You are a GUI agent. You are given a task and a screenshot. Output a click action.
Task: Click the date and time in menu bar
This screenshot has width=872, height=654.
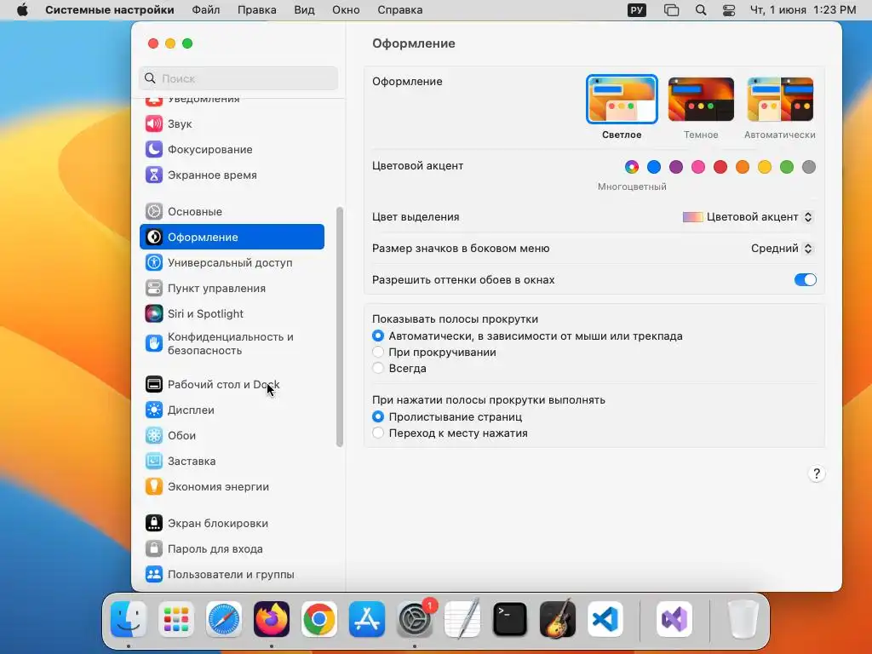click(x=803, y=10)
